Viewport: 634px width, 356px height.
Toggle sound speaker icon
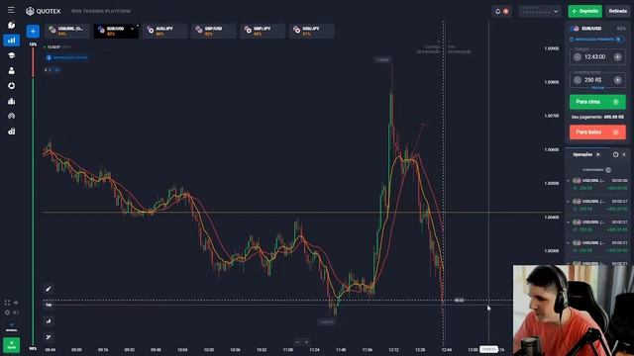pyautogui.click(x=16, y=312)
